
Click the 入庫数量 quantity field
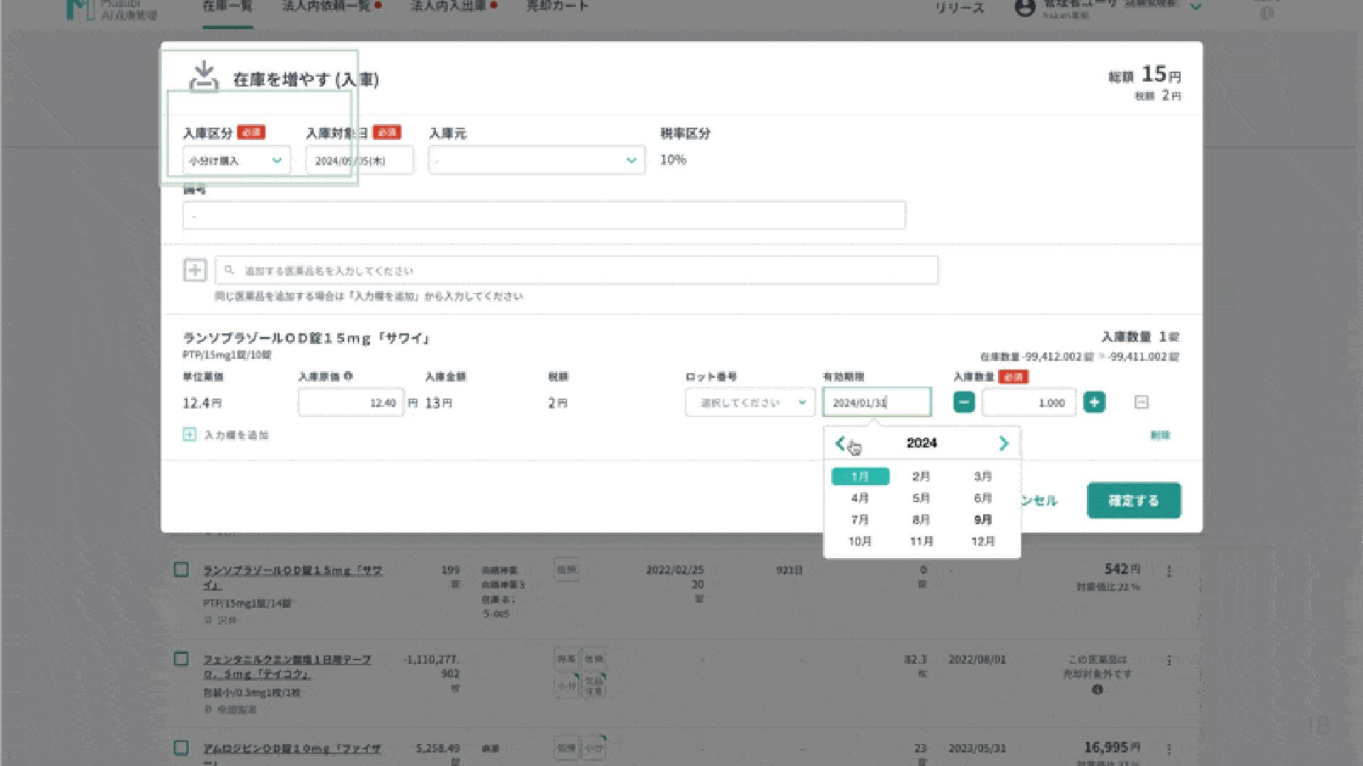click(1029, 402)
